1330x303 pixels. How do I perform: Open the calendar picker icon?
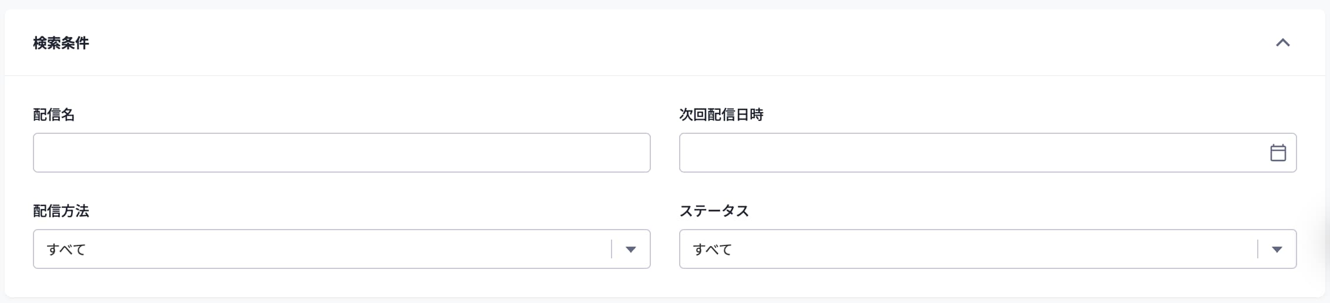1278,153
